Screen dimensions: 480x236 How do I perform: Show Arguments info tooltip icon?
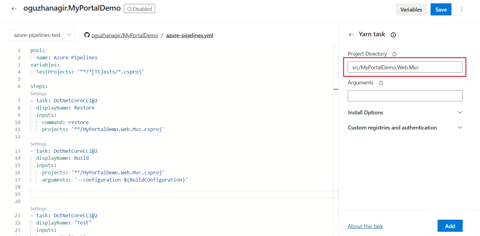(381, 83)
